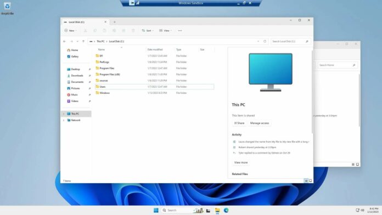Select the Windows folder
Image resolution: width=382 pixels, height=215 pixels.
154,93
